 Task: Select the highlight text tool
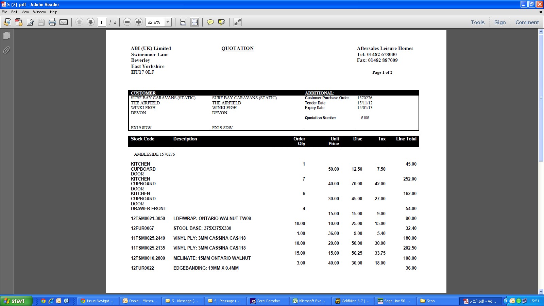coord(222,22)
